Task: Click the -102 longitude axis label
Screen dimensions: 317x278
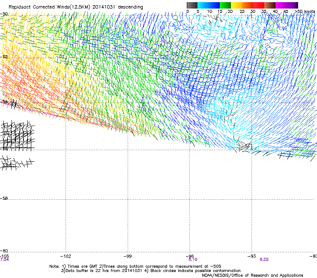Action: [66, 256]
